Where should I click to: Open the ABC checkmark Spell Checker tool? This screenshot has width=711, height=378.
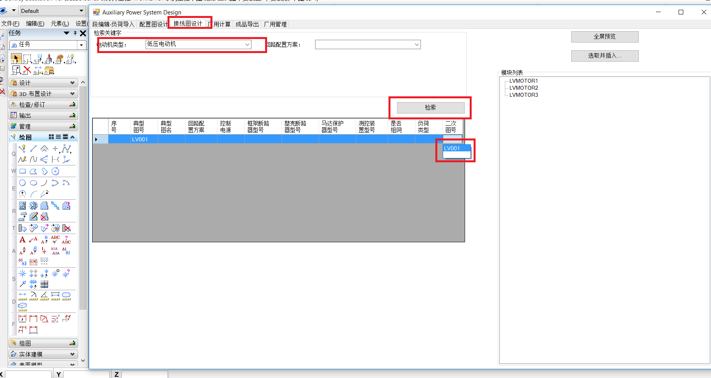[x=55, y=240]
